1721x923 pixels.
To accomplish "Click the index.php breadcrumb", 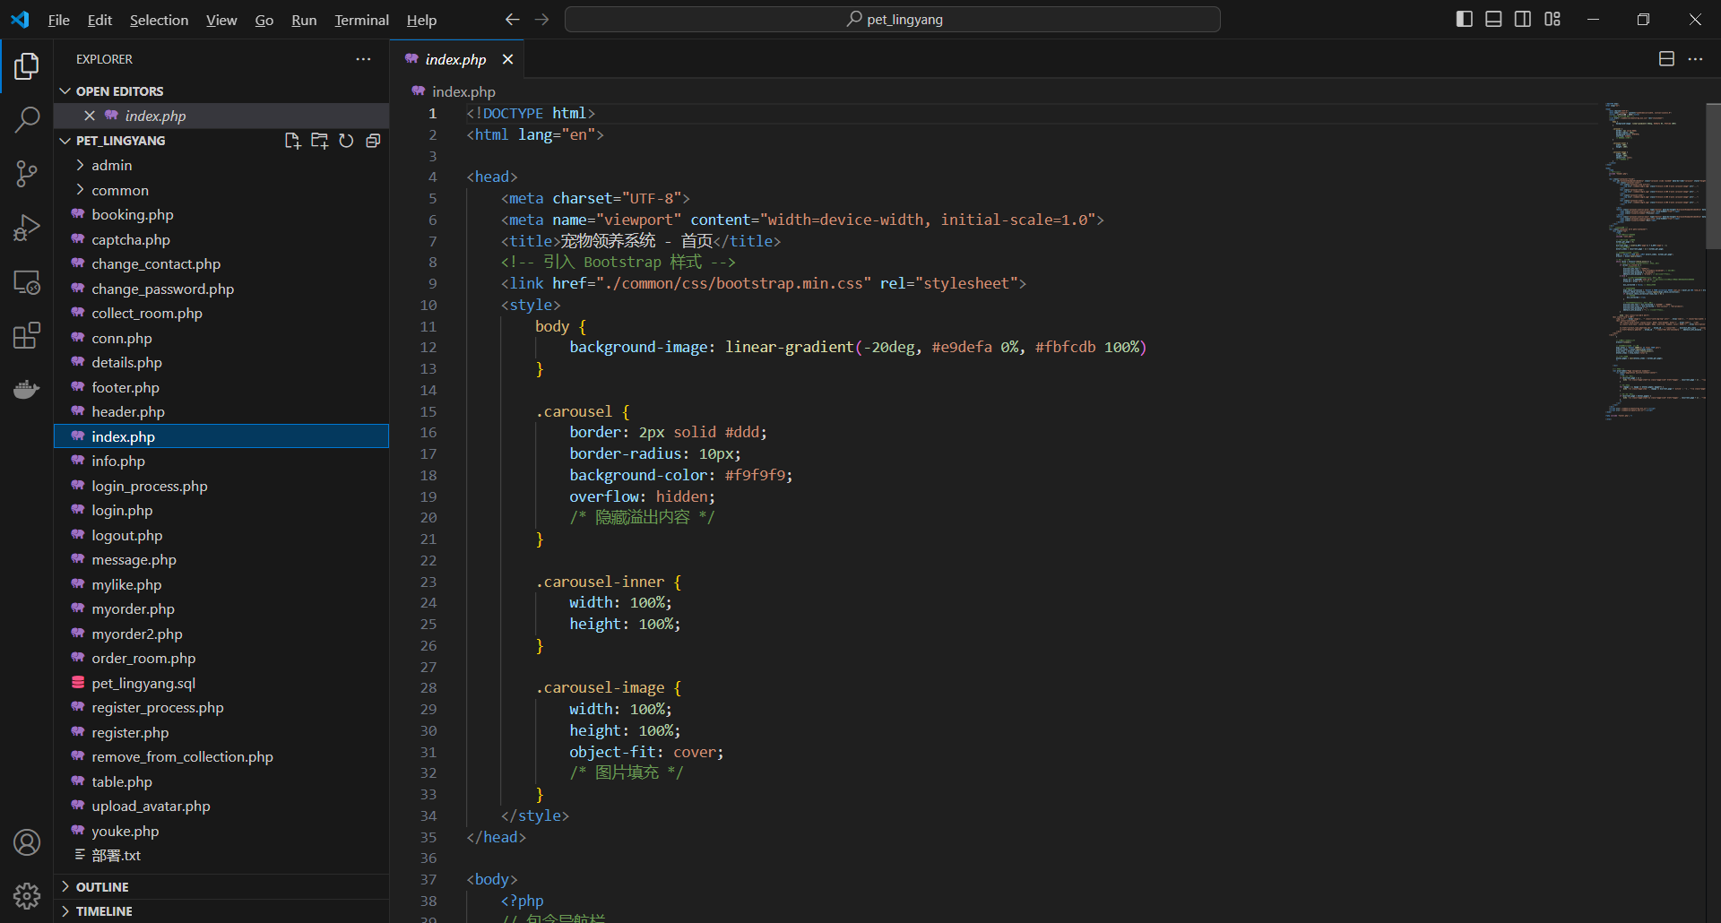I will click(x=463, y=91).
